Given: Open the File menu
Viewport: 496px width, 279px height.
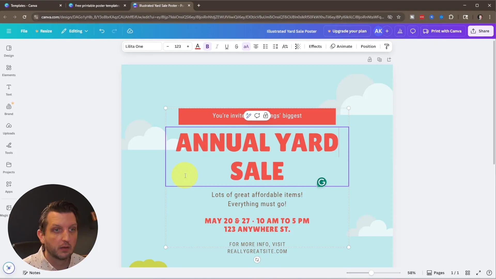Looking at the screenshot, I should pos(24,31).
